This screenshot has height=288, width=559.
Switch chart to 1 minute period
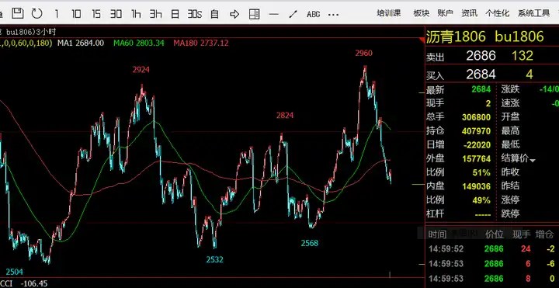tap(57, 14)
